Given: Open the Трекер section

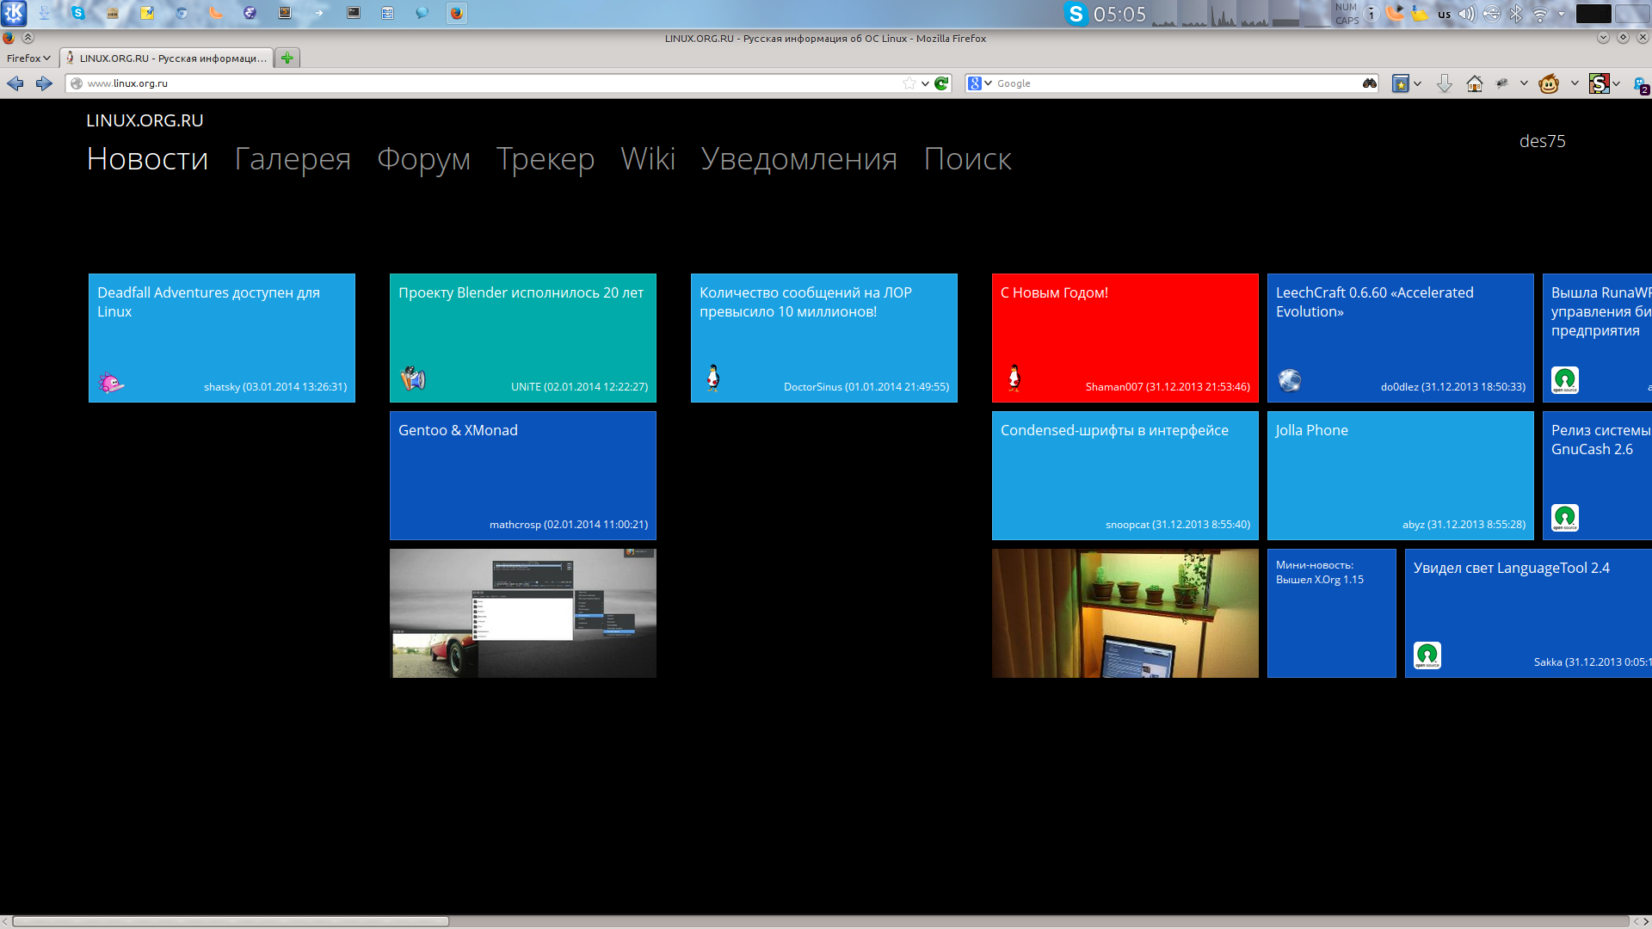Looking at the screenshot, I should [546, 159].
